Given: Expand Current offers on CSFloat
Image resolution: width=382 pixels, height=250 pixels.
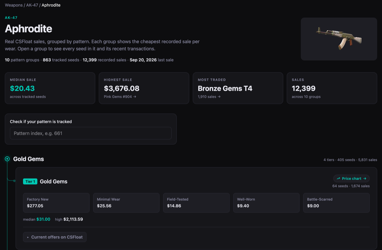Looking at the screenshot, I should [55, 237].
